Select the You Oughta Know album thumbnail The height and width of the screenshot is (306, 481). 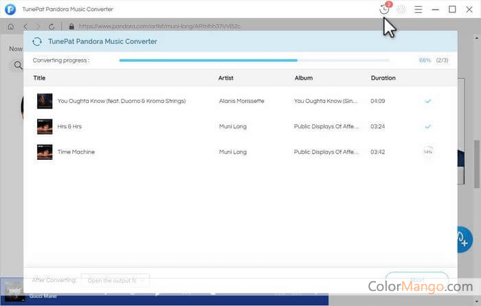pyautogui.click(x=45, y=101)
